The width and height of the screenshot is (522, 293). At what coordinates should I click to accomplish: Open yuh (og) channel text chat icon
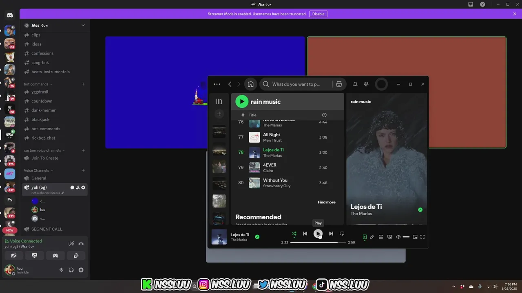pyautogui.click(x=72, y=188)
